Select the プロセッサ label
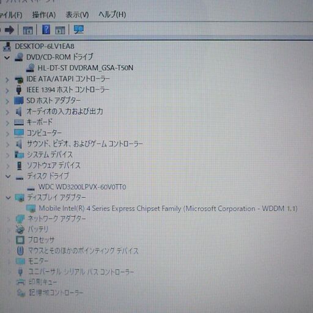313x313 pixels. [x=41, y=240]
